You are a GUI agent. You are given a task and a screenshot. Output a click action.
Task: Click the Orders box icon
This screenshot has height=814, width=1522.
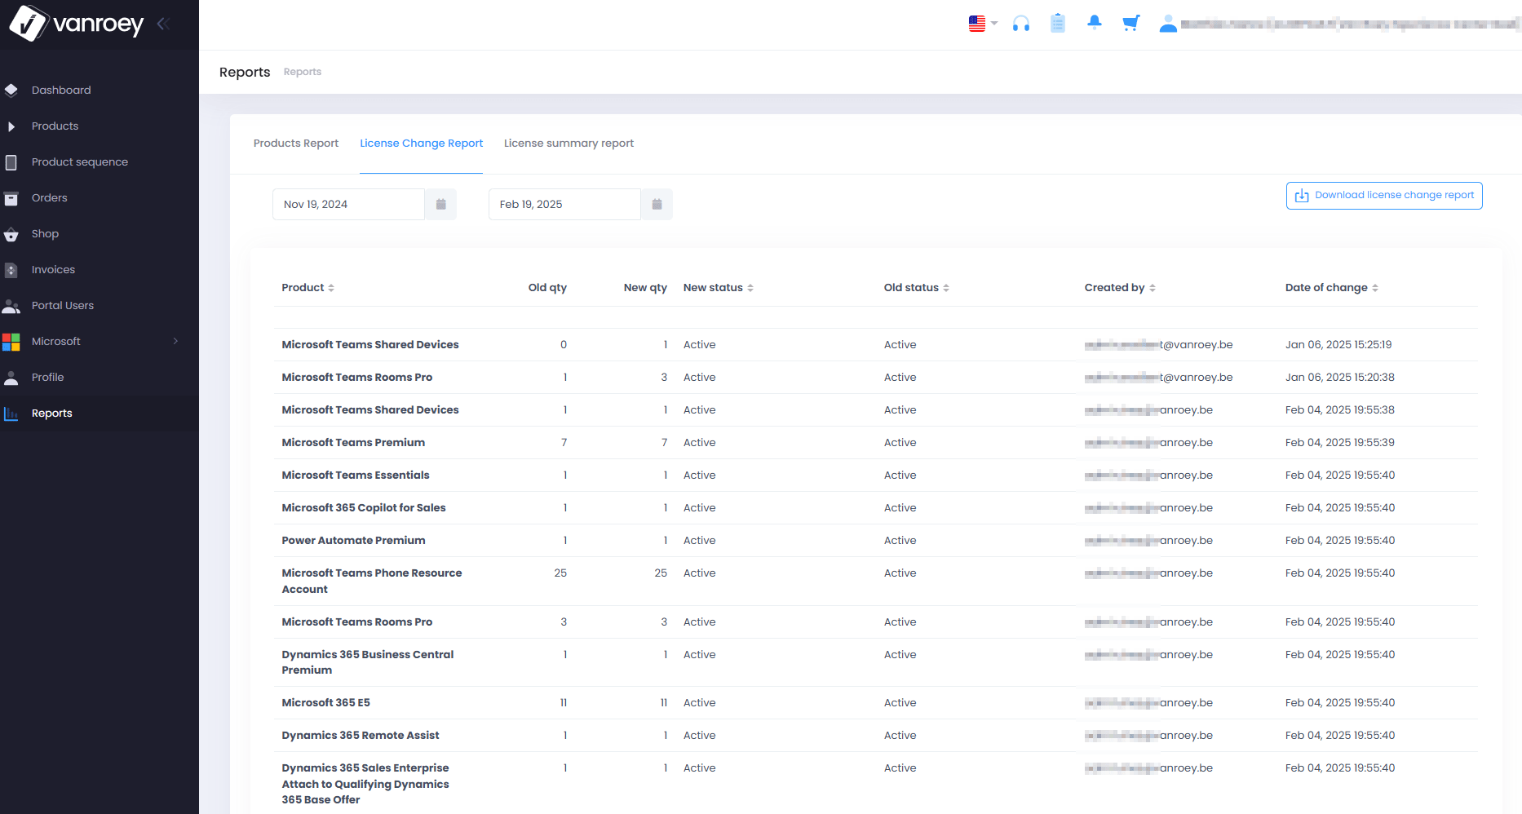click(11, 198)
